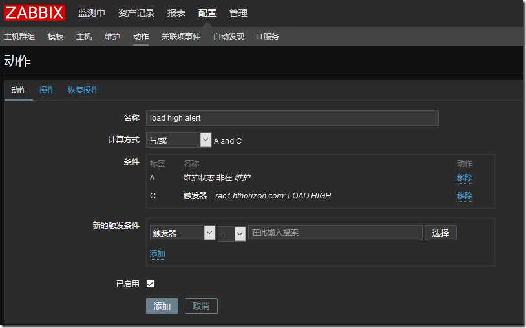Switch to the 操作 tab

[47, 90]
